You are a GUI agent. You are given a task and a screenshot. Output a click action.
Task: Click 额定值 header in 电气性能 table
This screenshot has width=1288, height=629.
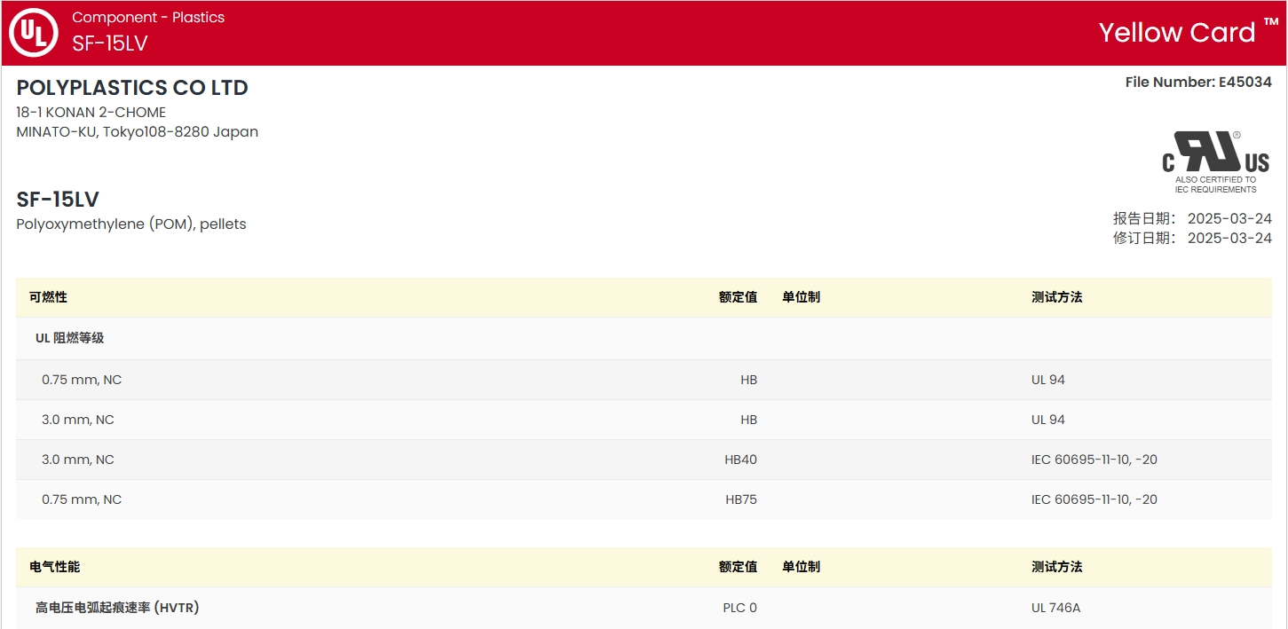738,567
